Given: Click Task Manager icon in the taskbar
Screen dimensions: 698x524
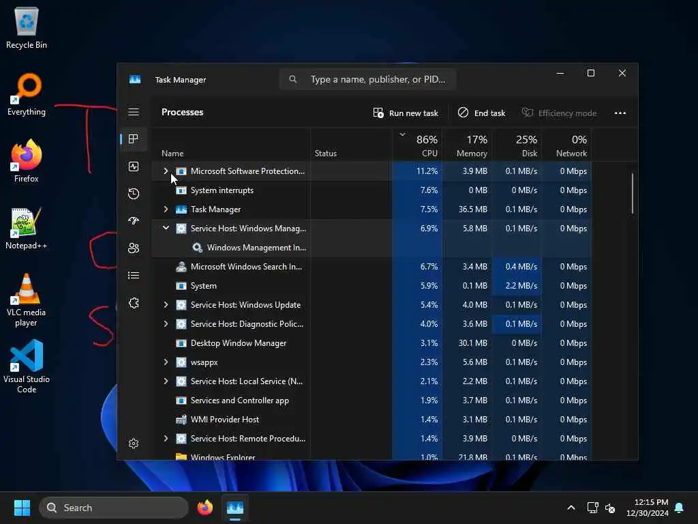Looking at the screenshot, I should click(235, 508).
